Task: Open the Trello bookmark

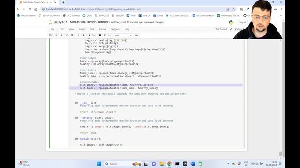Action: pyautogui.click(x=131, y=15)
